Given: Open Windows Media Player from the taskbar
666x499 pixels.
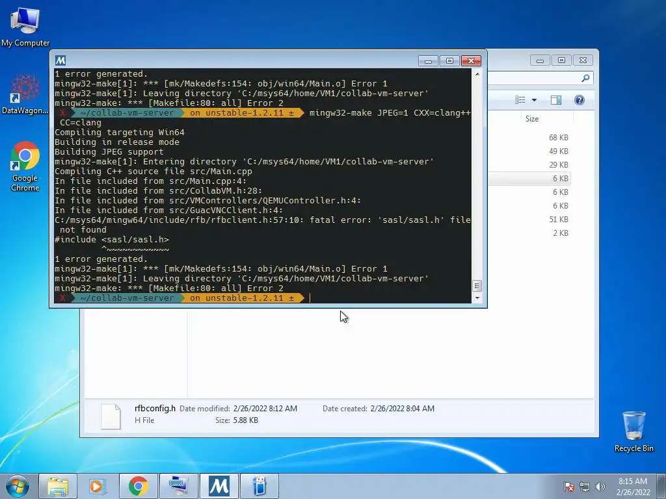Looking at the screenshot, I should (98, 486).
